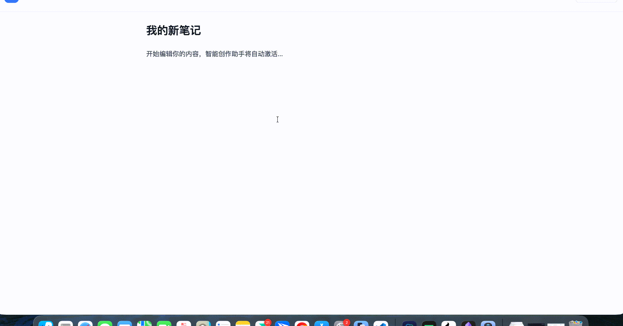
Task: Open System Settings with the red badge
Action: point(341,323)
